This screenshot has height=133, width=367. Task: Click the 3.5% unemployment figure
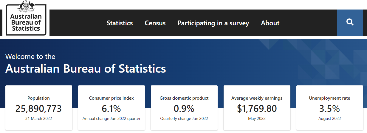point(330,109)
